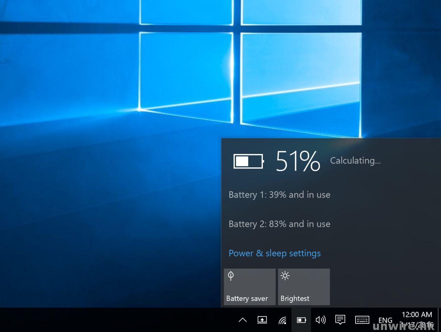Select the Battery 2: 83% status line

click(279, 224)
